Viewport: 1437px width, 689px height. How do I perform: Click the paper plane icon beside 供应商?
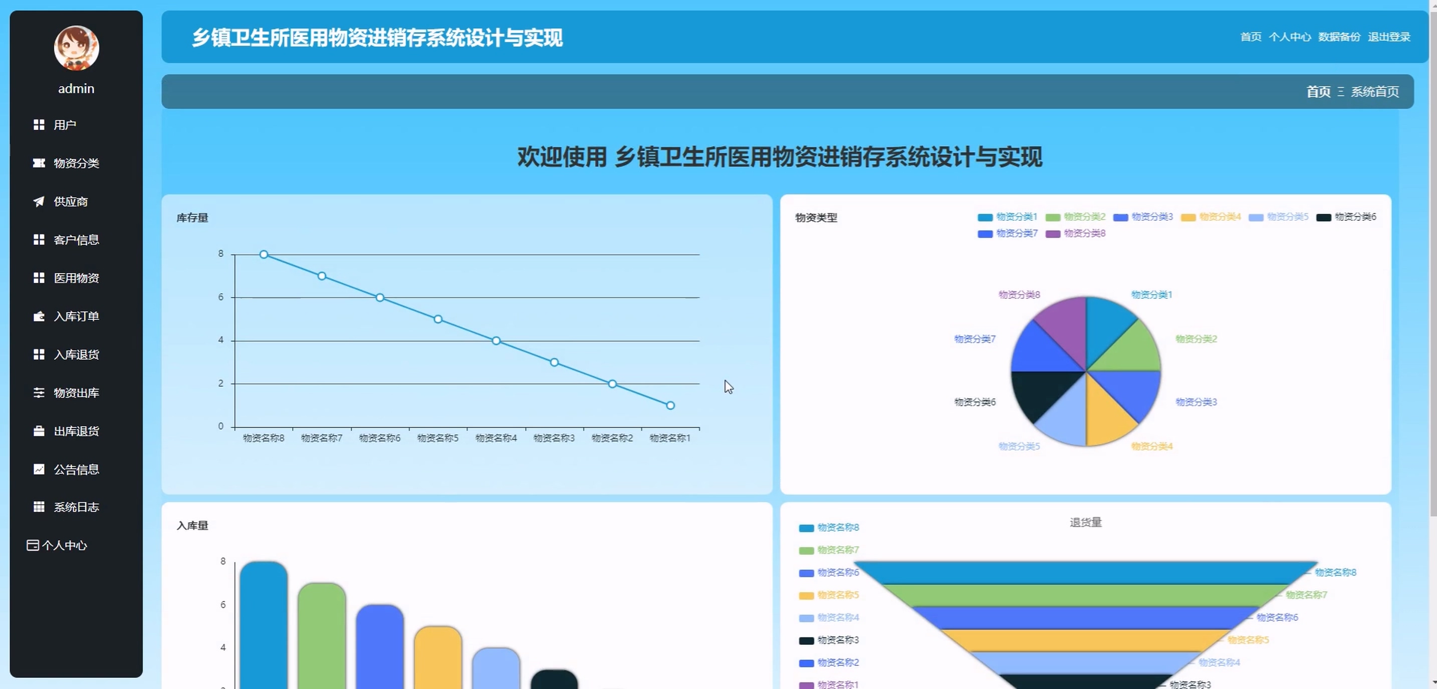coord(39,201)
